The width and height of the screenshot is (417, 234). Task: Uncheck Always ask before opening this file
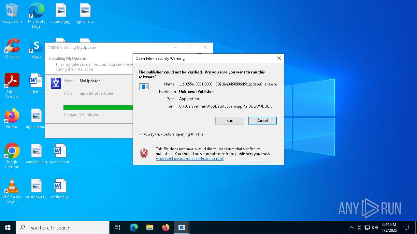tap(141, 134)
